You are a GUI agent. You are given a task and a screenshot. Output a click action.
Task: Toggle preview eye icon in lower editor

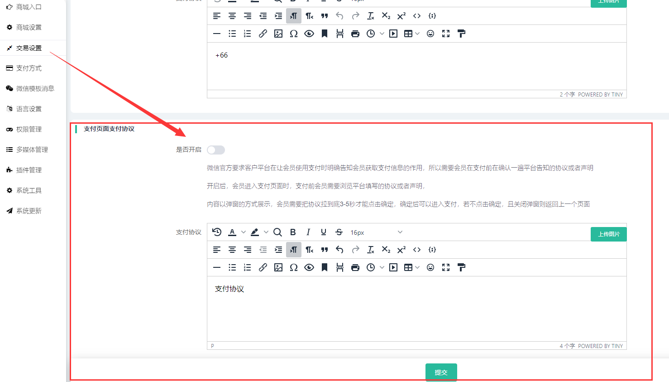[309, 267]
